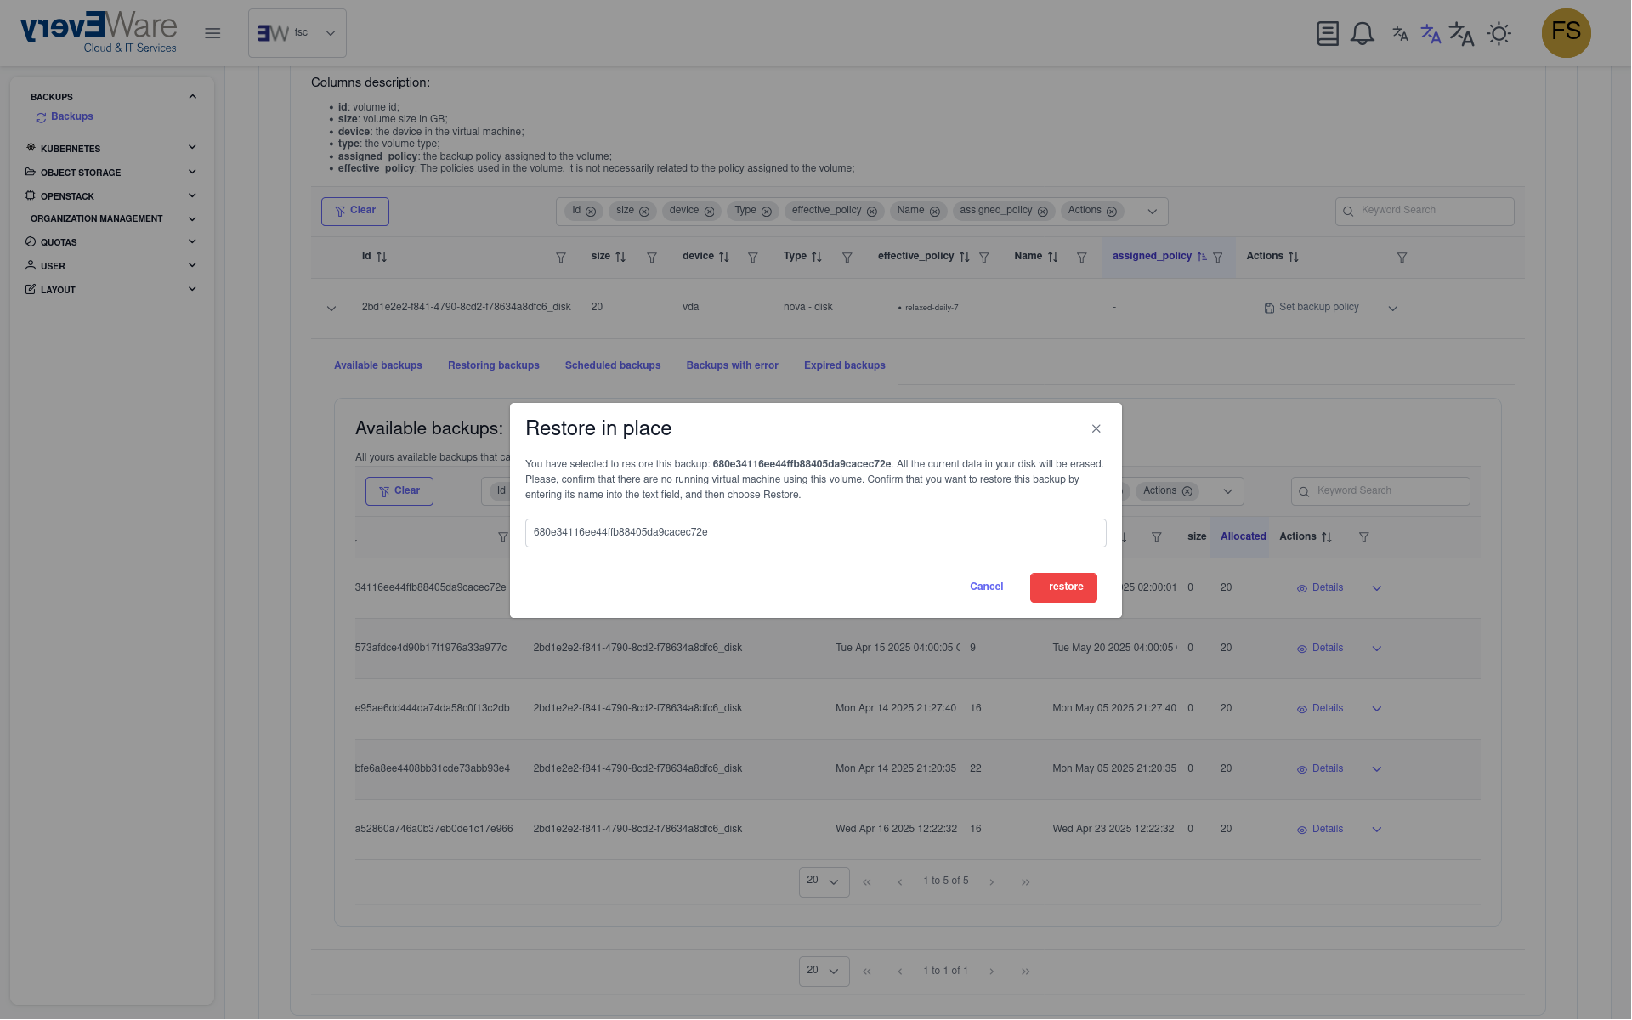Open the documentation book icon
Screen dimensions: 1632x1020
(x=1327, y=34)
